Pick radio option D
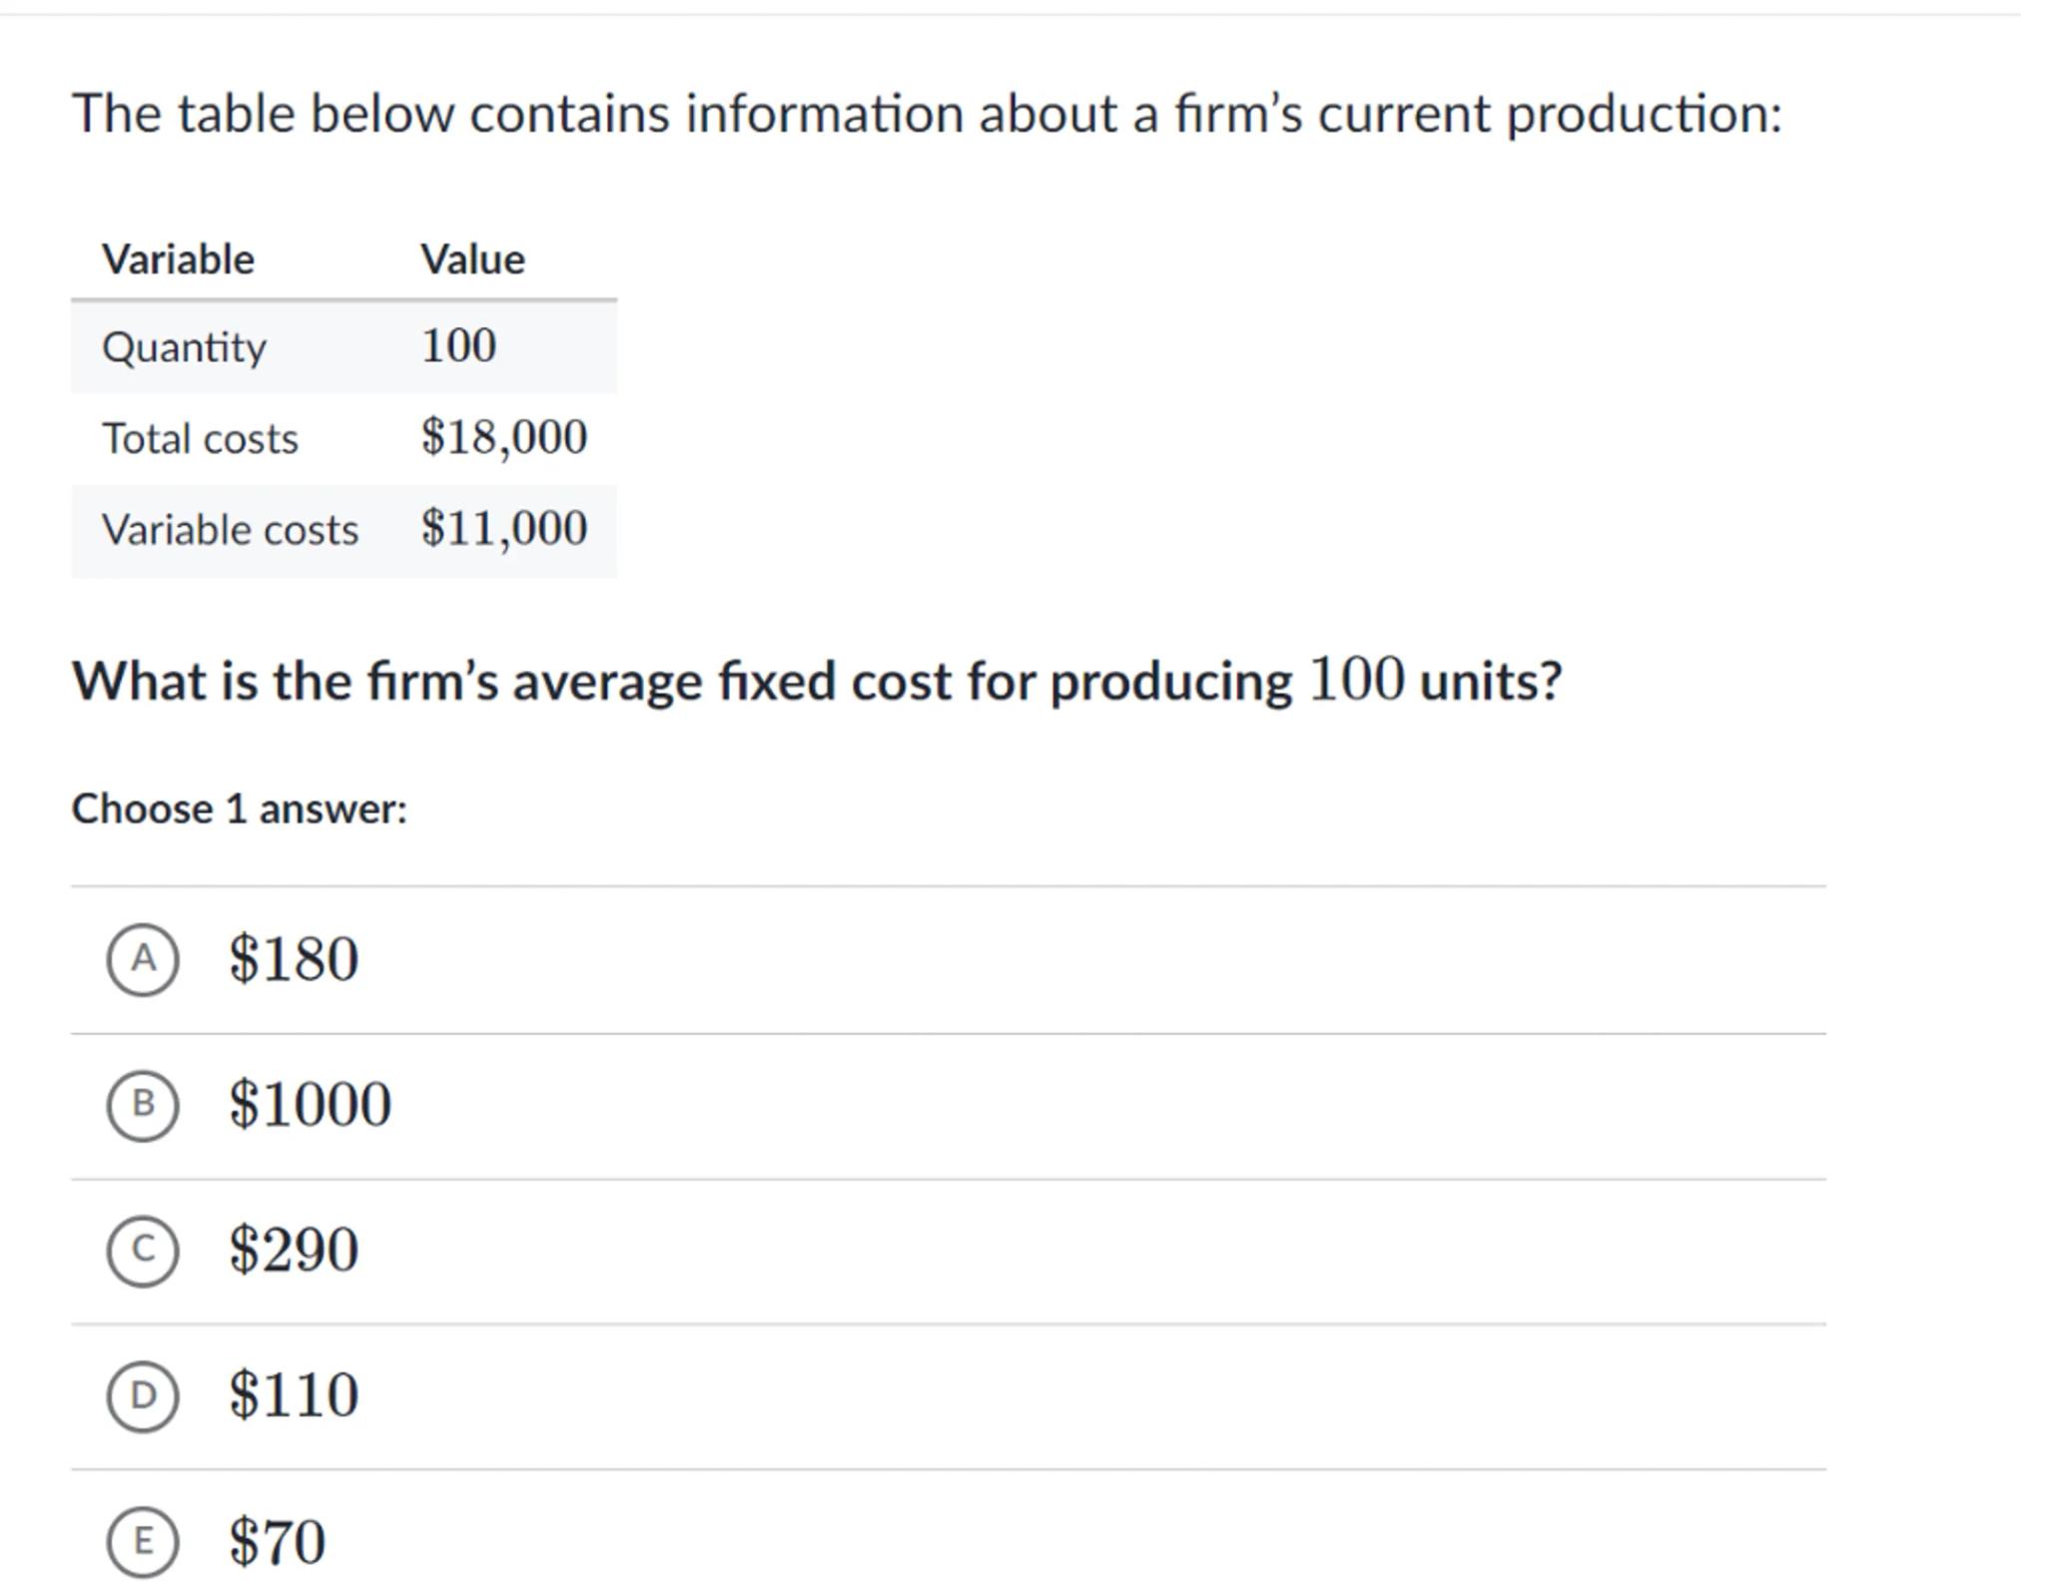2045x1582 pixels. point(143,1395)
